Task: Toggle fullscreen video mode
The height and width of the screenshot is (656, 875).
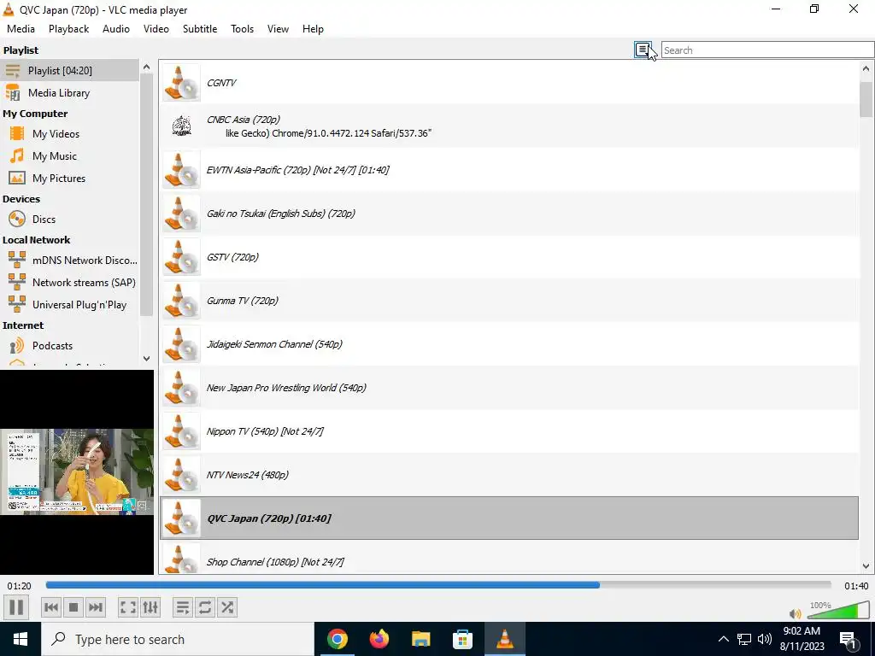Action: 128,607
